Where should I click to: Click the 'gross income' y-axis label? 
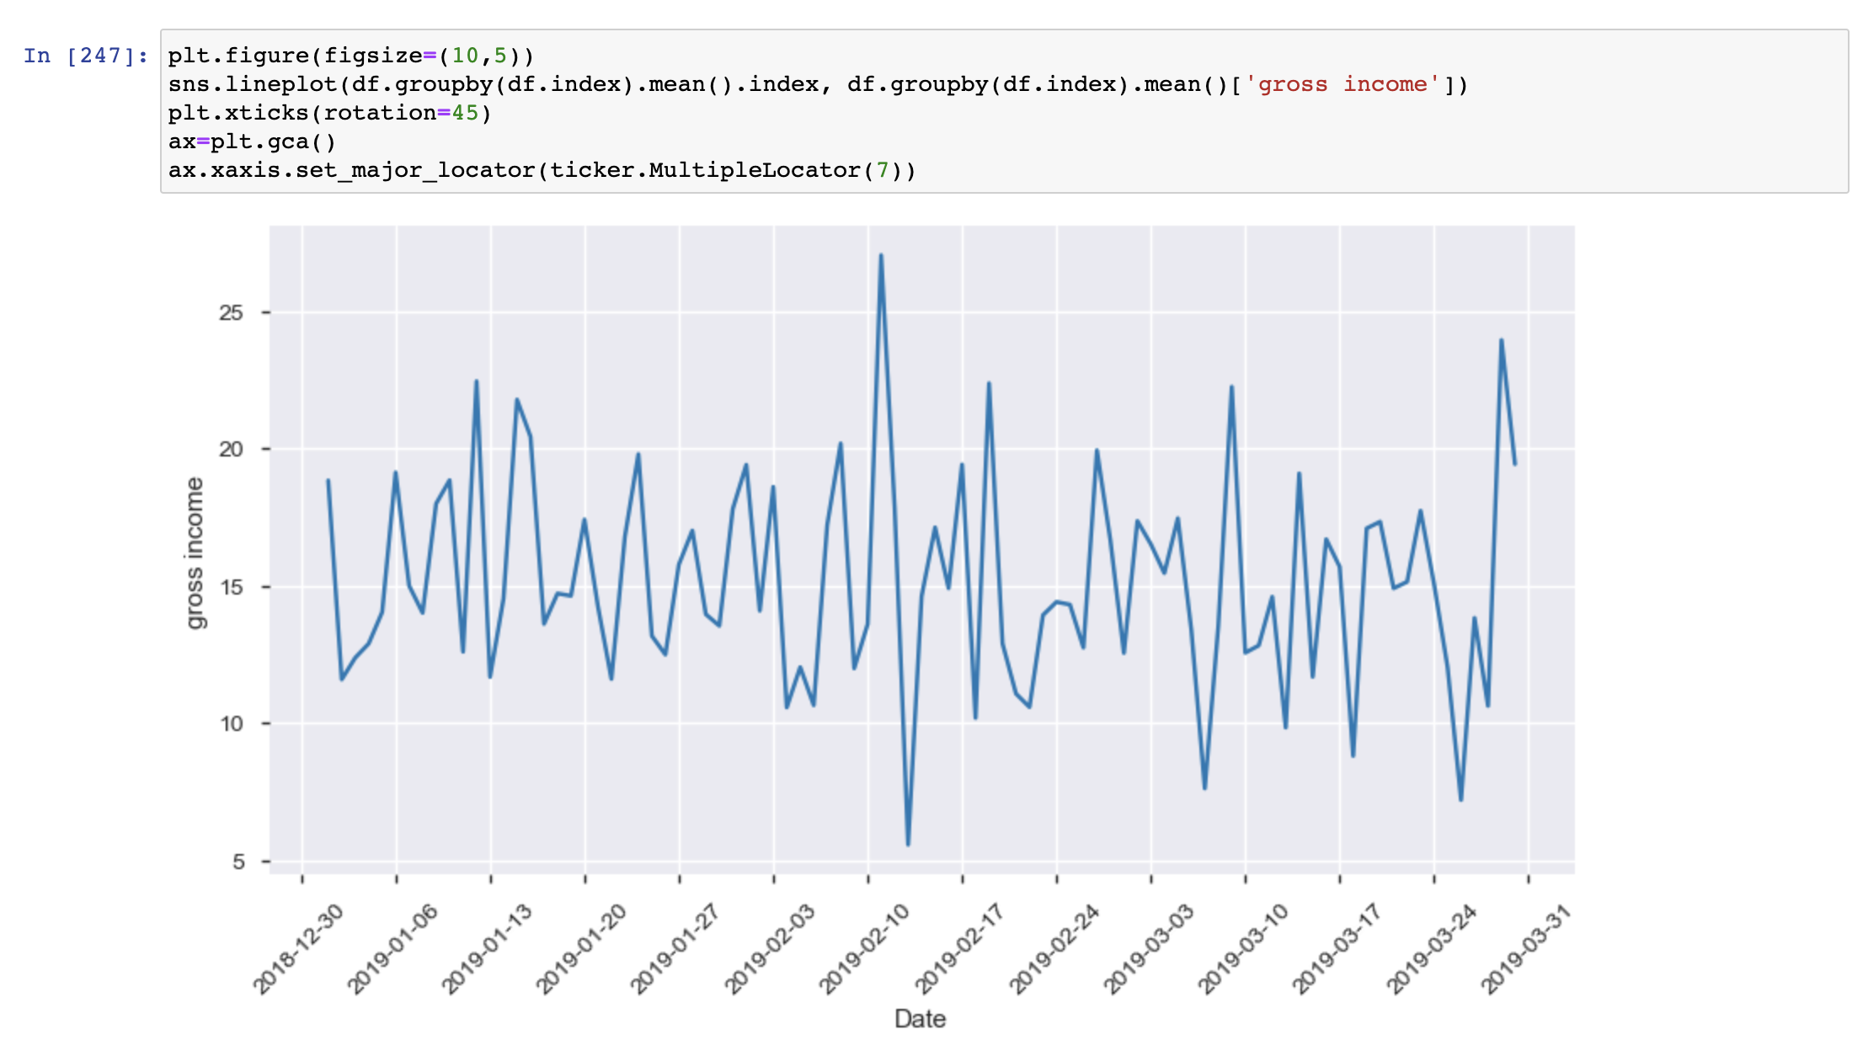[195, 552]
